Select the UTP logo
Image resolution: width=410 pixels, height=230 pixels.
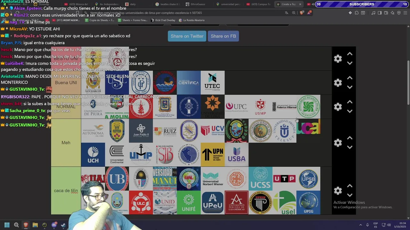pyautogui.click(x=284, y=179)
